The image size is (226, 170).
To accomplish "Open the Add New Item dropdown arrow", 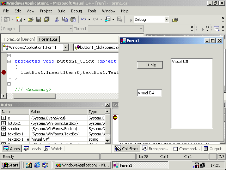I will click(24, 19).
